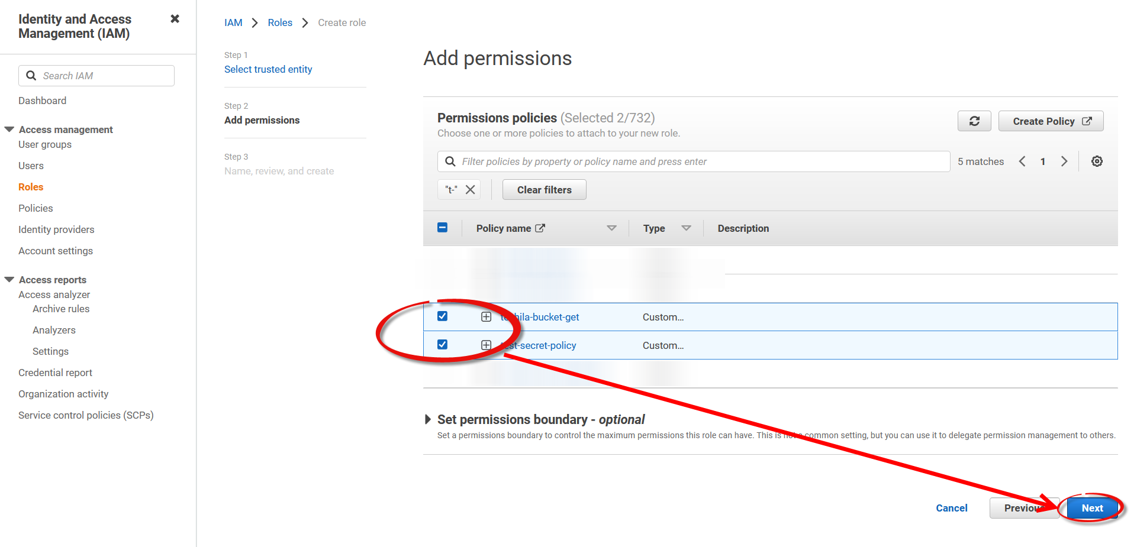Open the Type column sort dropdown
The height and width of the screenshot is (547, 1137).
686,228
